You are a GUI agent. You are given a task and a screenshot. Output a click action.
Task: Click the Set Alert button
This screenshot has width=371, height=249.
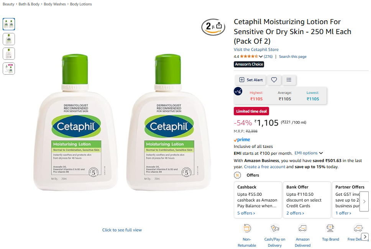pyautogui.click(x=251, y=80)
